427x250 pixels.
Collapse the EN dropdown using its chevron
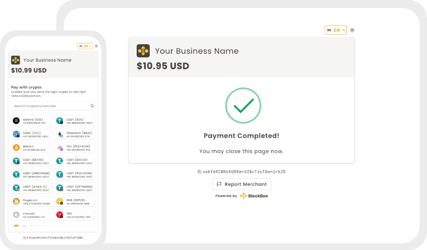[x=343, y=30]
